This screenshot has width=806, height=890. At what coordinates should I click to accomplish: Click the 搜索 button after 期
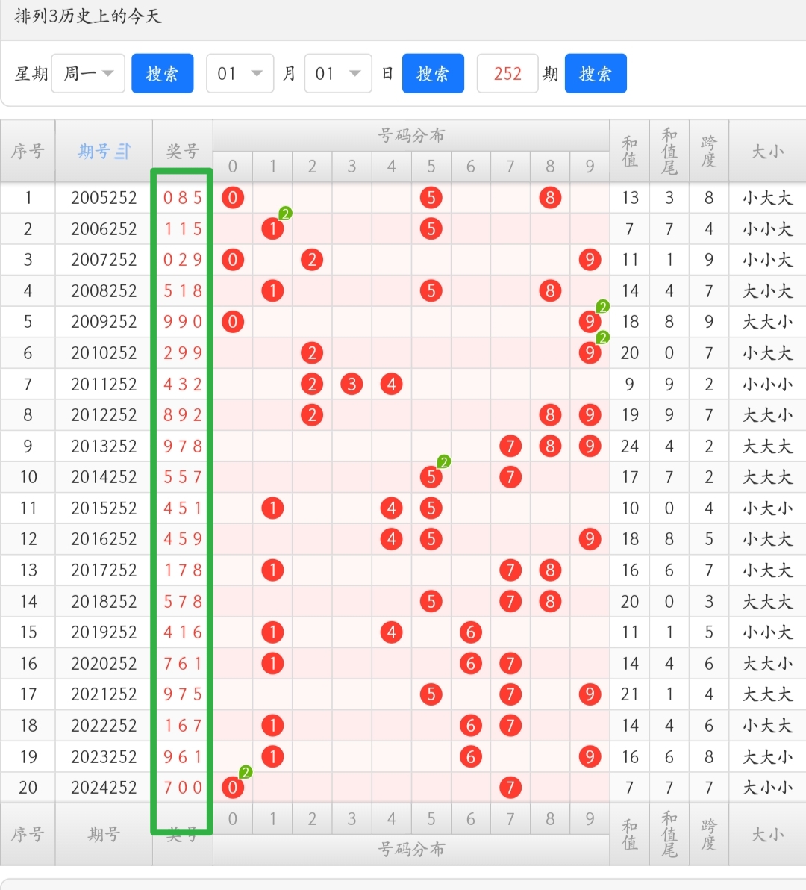tap(596, 73)
